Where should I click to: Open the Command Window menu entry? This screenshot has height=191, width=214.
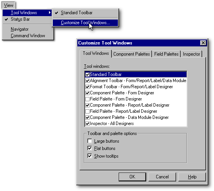coord(27,36)
